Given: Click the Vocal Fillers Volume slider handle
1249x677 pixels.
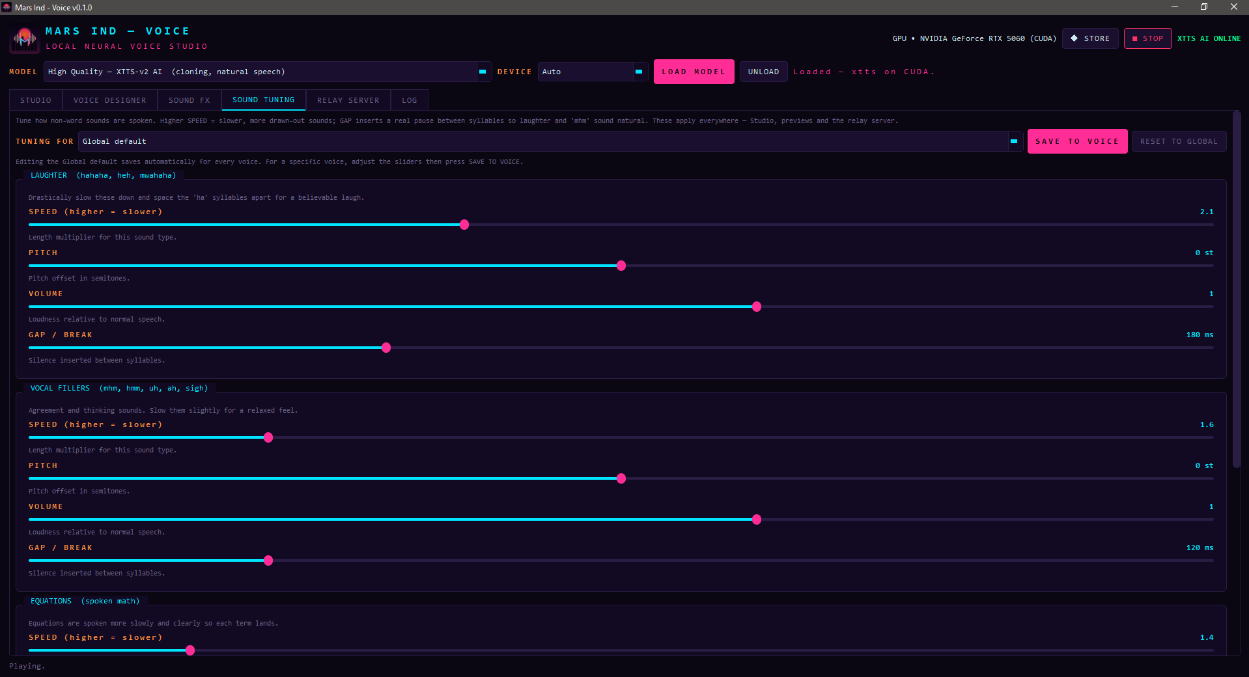Looking at the screenshot, I should pos(757,519).
